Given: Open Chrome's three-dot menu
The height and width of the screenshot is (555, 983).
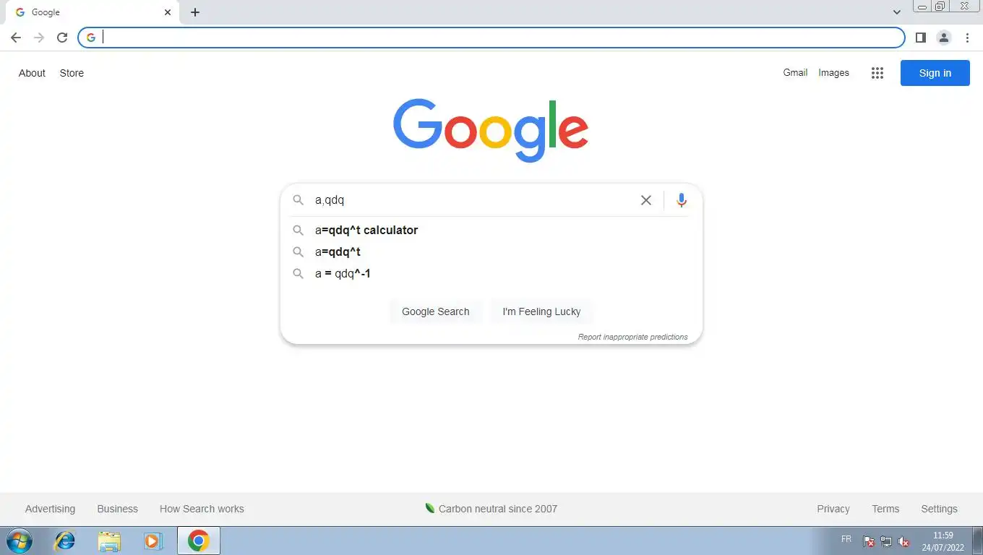Looking at the screenshot, I should point(967,38).
